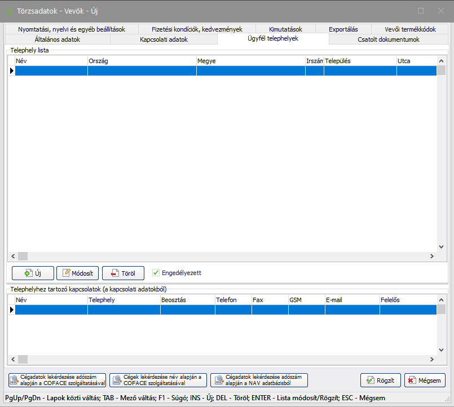Click Mégsem to cancel the dialog

click(425, 380)
